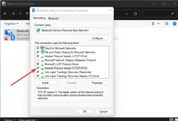Image resolution: width=178 pixels, height=121 pixels.
Task: Toggle the preview pane icon
Action: coord(166,24)
